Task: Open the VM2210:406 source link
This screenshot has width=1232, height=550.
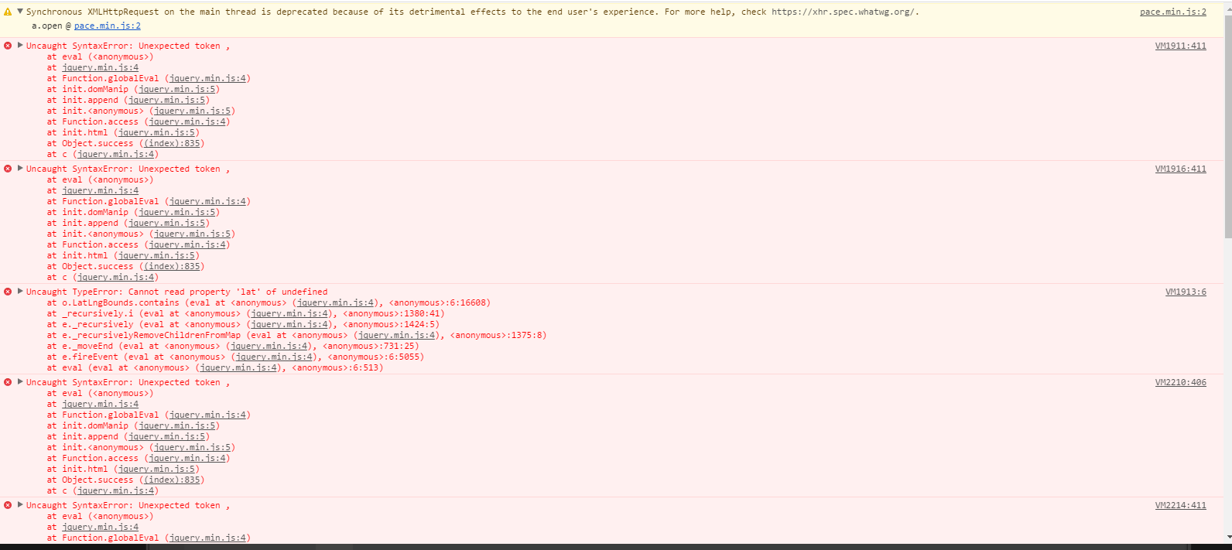Action: (x=1181, y=382)
